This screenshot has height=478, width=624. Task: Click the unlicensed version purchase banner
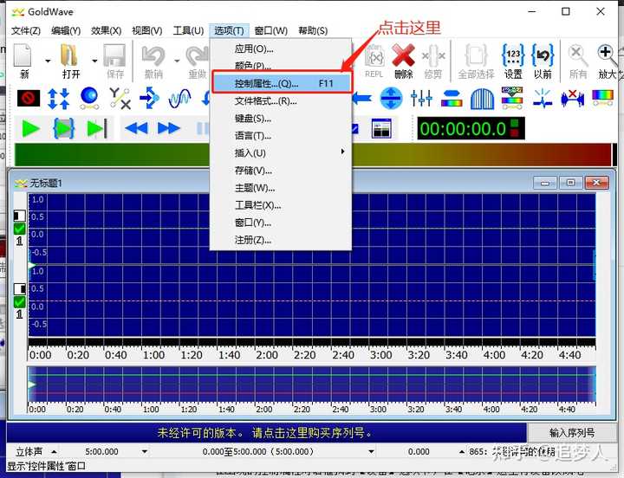point(266,433)
